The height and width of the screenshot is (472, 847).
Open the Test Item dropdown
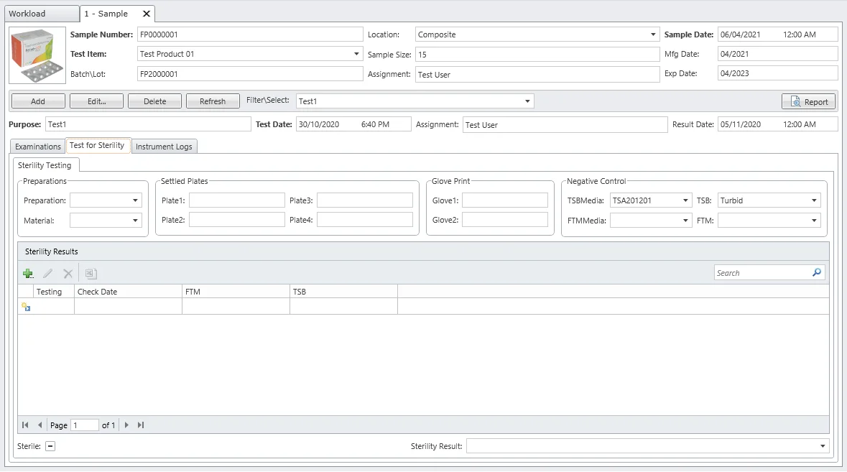point(357,54)
